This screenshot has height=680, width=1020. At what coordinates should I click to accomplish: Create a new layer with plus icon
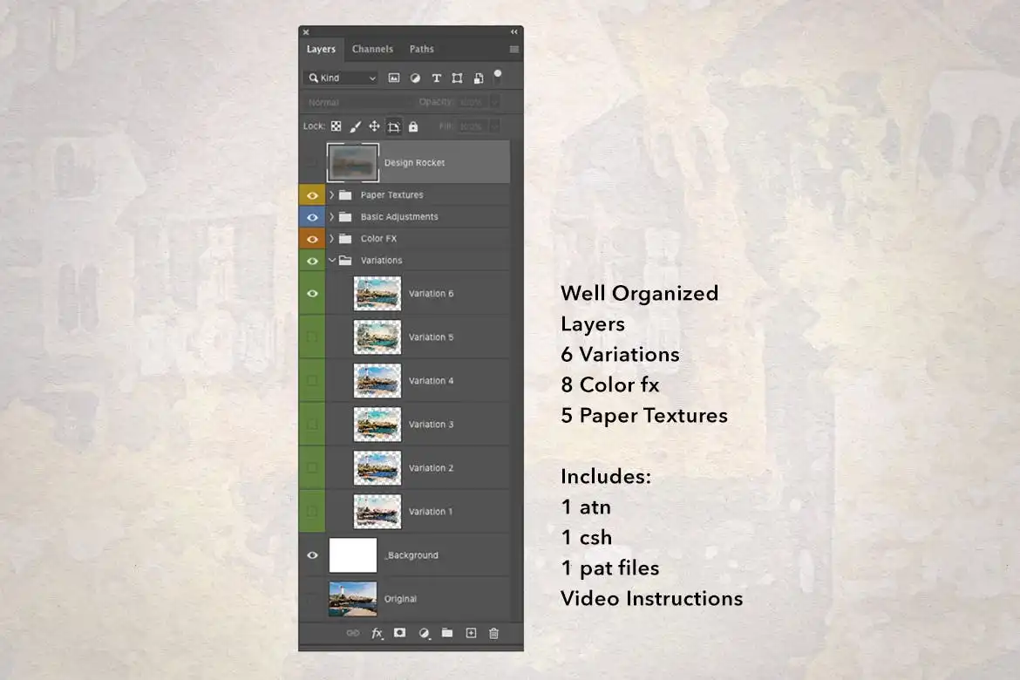pos(471,633)
